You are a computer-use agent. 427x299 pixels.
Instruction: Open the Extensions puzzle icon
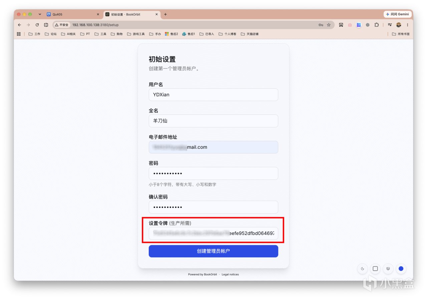pyautogui.click(x=377, y=25)
